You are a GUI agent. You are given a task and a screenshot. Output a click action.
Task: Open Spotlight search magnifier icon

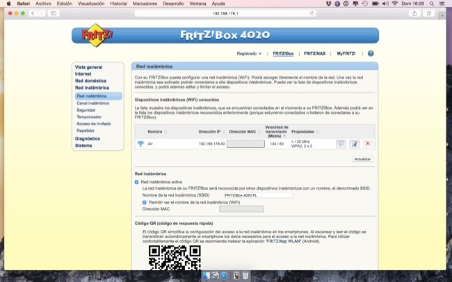[432, 3]
